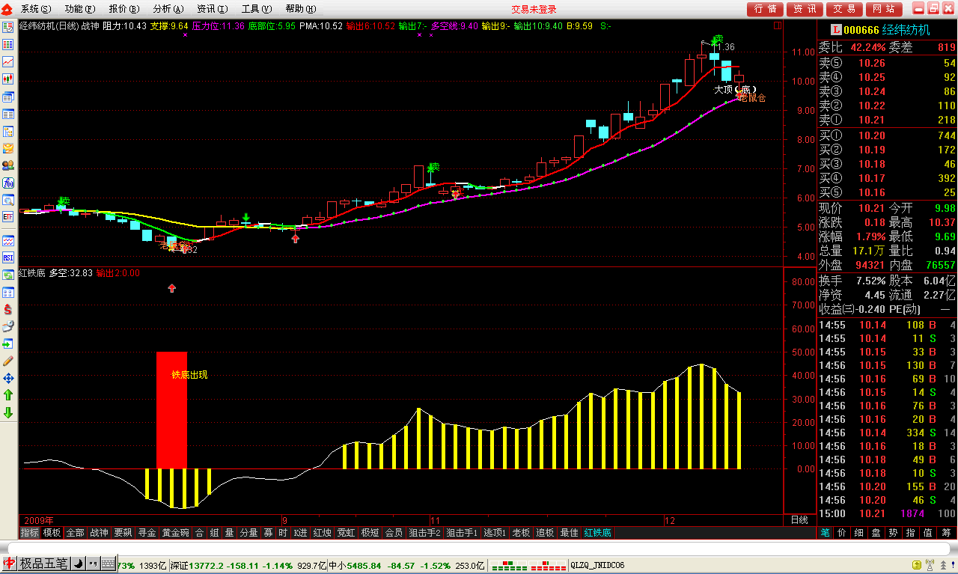Screen dimensions: 958x574
Task: Open the soft keyboard icon on the IME bar
Action: point(109,564)
